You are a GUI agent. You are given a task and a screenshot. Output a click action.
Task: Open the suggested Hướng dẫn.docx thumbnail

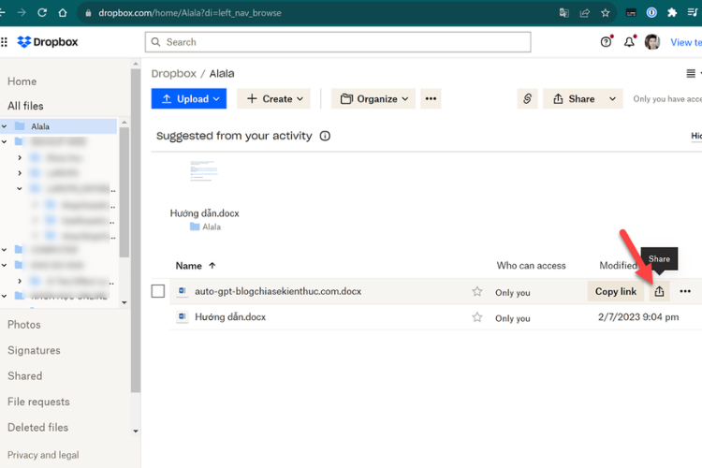point(204,170)
